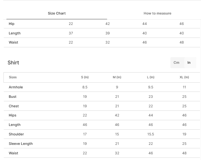The height and width of the screenshot is (160, 201).
Task: Click the S (In) column header
Action: tap(85, 77)
